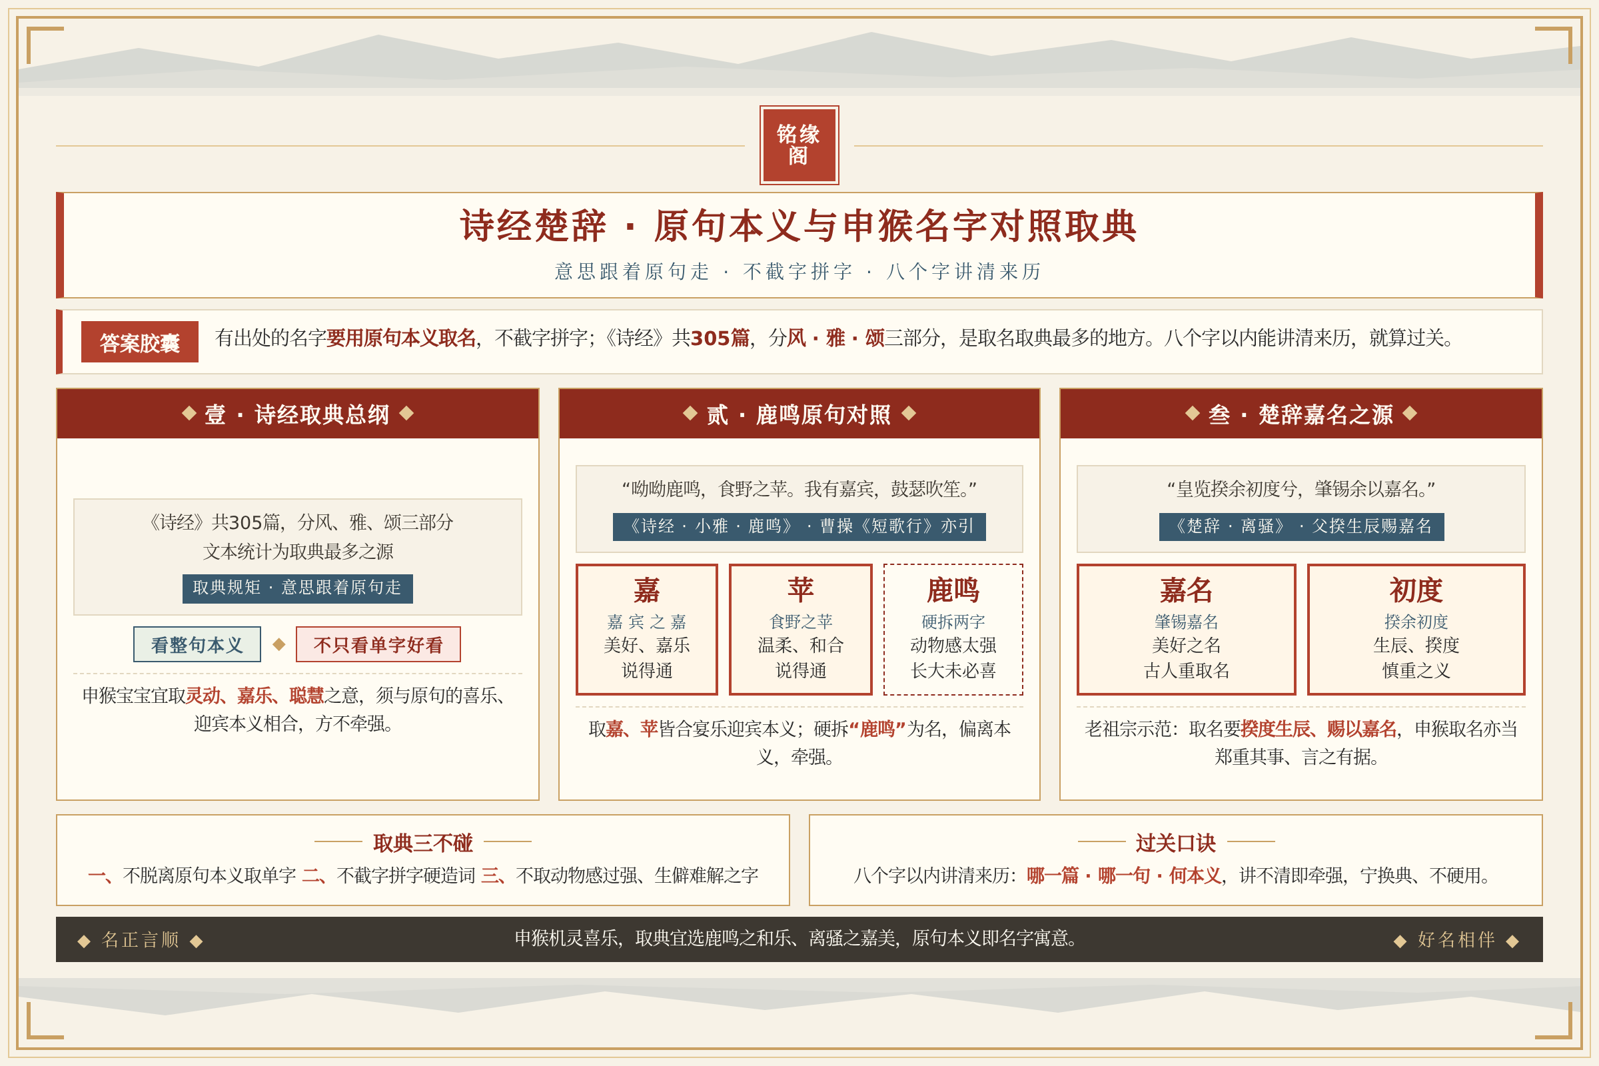Click the diamond between the two tags

coord(278,644)
